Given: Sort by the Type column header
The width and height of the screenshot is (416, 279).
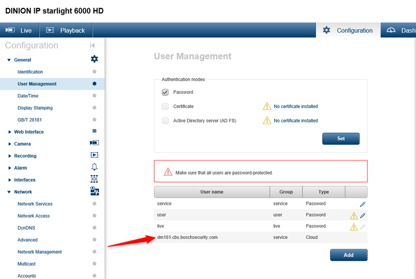Looking at the screenshot, I should tap(324, 192).
